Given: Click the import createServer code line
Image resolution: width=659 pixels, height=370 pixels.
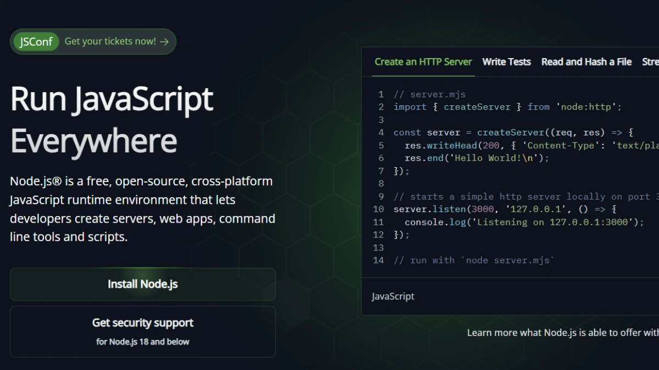Looking at the screenshot, I should pos(507,107).
